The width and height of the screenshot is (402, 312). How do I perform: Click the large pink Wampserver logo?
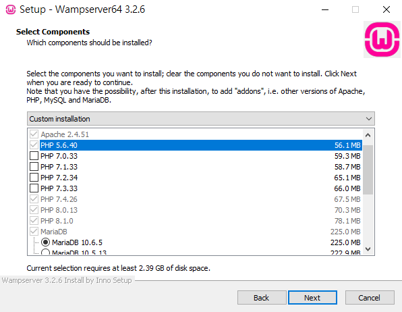pyautogui.click(x=382, y=39)
